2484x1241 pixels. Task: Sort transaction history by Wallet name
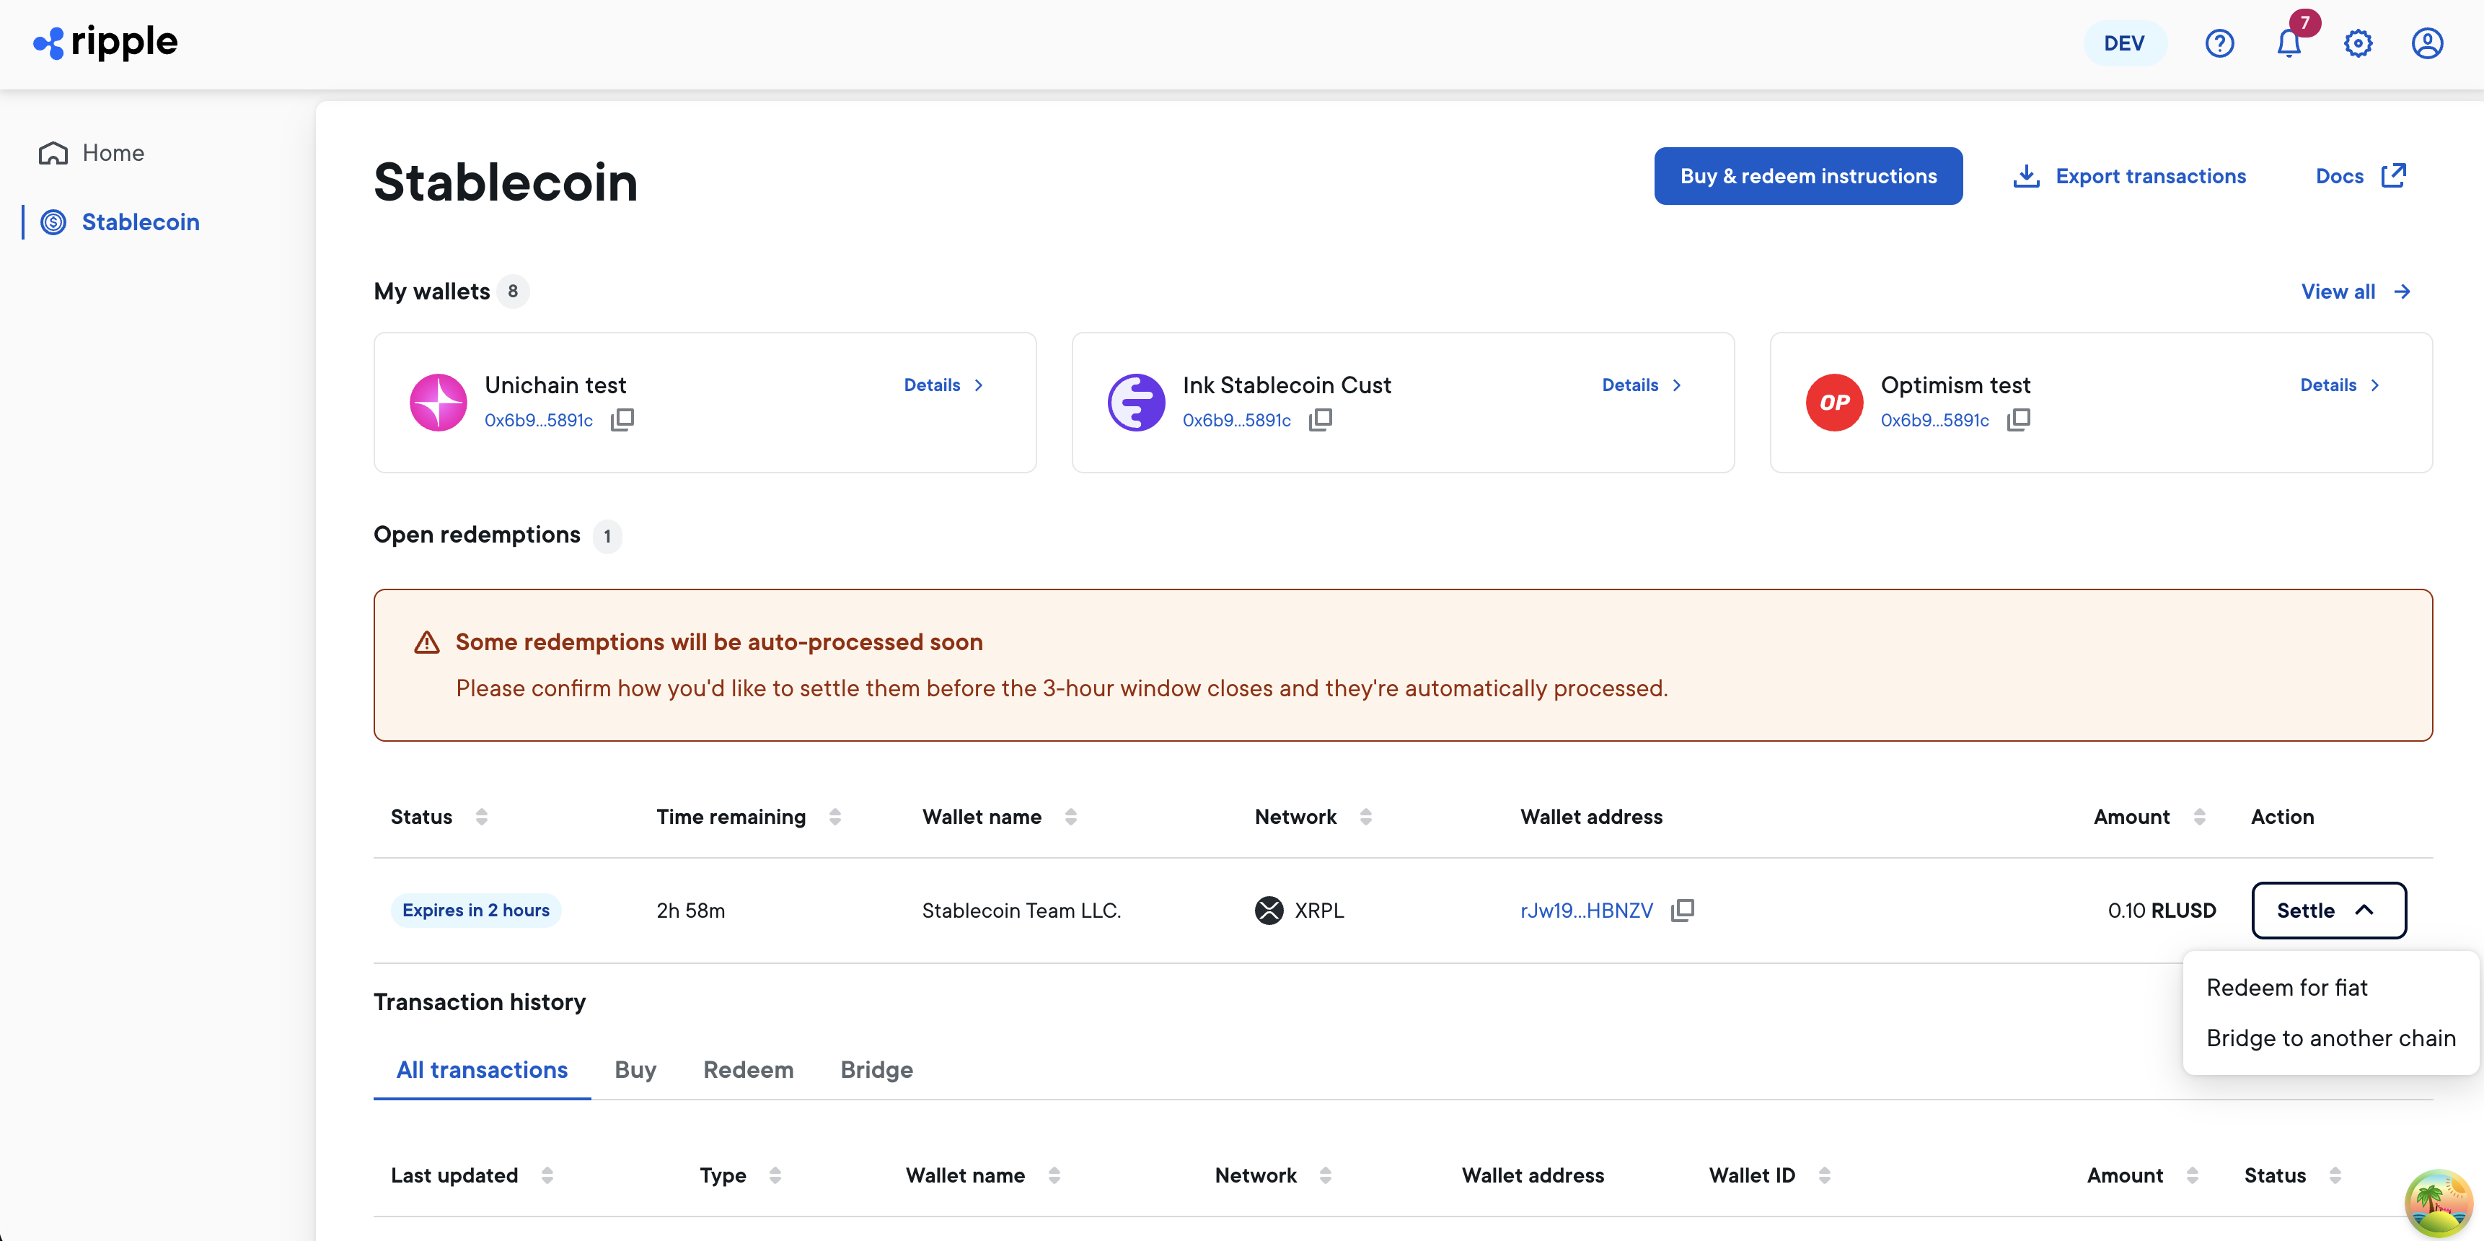(x=1054, y=1175)
